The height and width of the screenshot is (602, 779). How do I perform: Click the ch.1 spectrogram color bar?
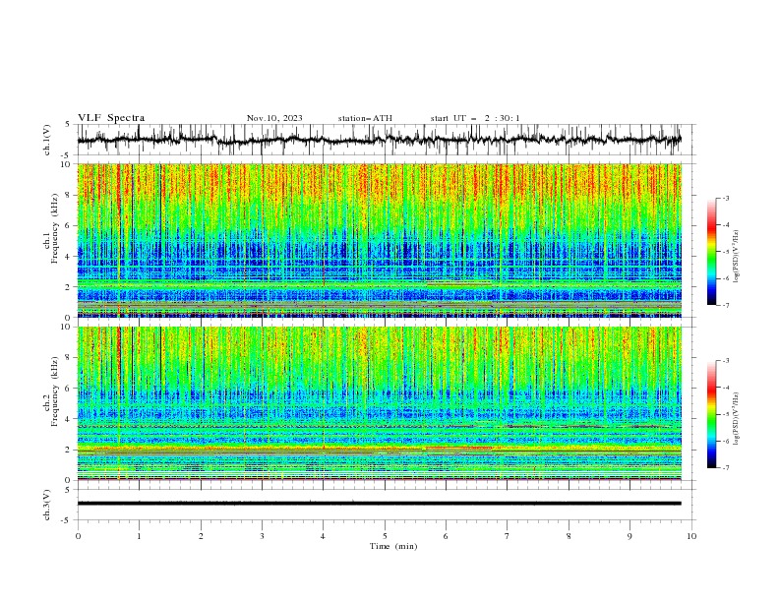pyautogui.click(x=711, y=252)
